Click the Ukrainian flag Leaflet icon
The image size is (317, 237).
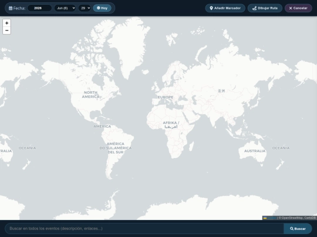click(265, 218)
